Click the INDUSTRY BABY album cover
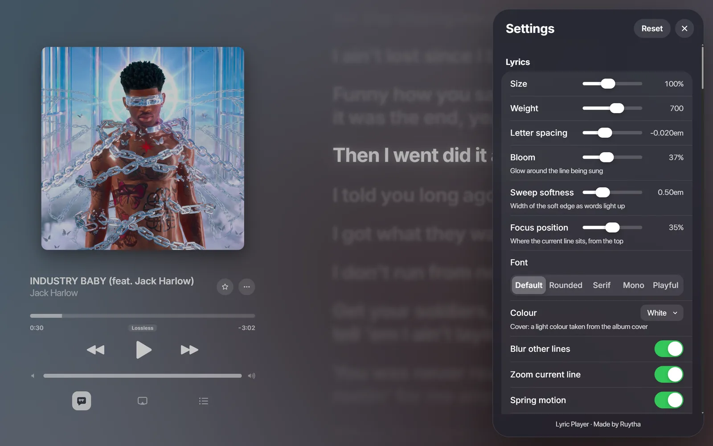 [x=143, y=149]
